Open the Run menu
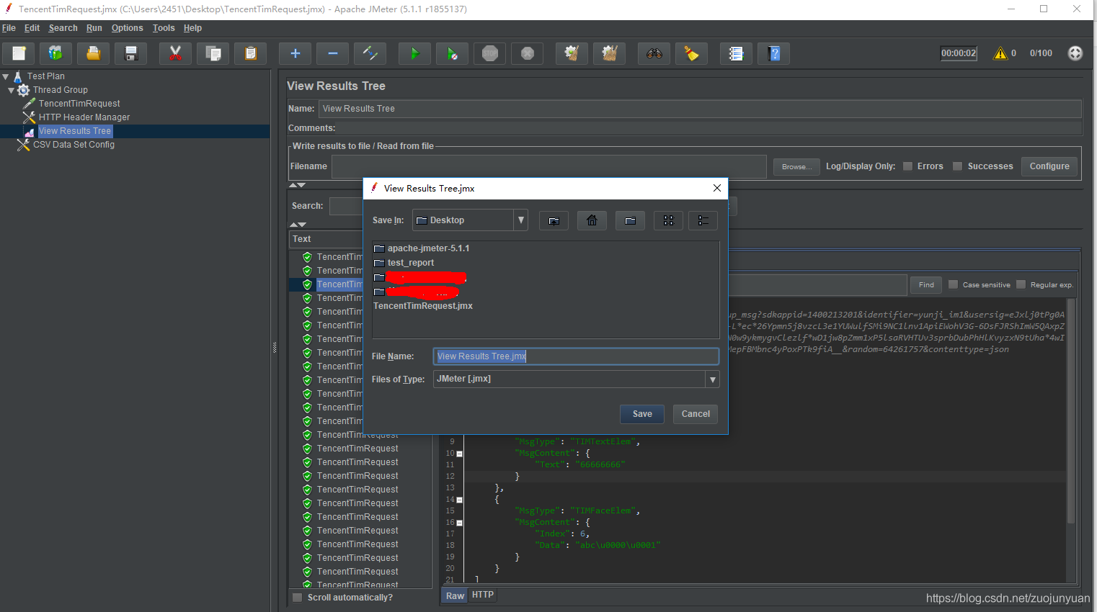Viewport: 1097px width, 612px height. [x=94, y=28]
